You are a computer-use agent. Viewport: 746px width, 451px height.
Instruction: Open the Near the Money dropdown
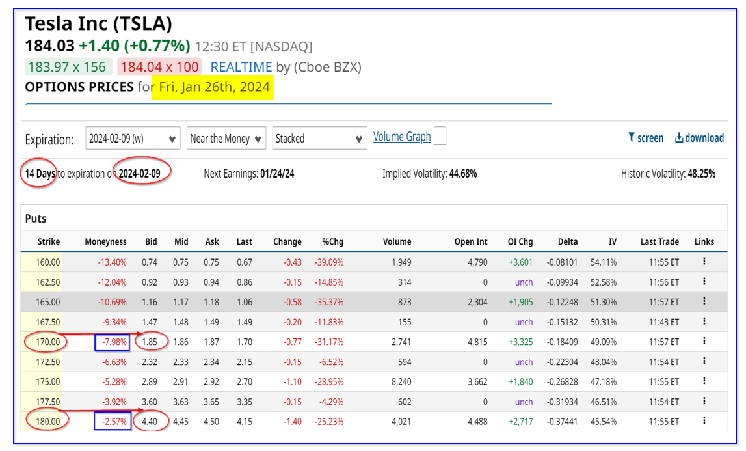[x=226, y=139]
